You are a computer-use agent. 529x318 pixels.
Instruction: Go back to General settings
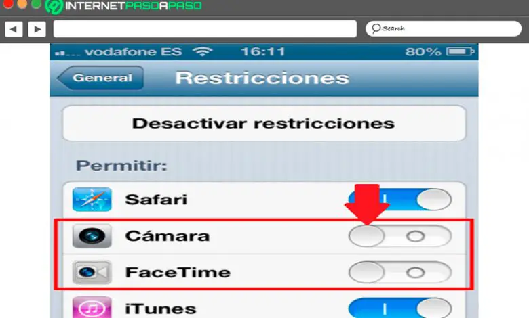pos(100,78)
